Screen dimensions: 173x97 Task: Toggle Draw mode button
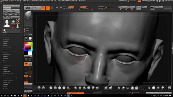(48, 8)
